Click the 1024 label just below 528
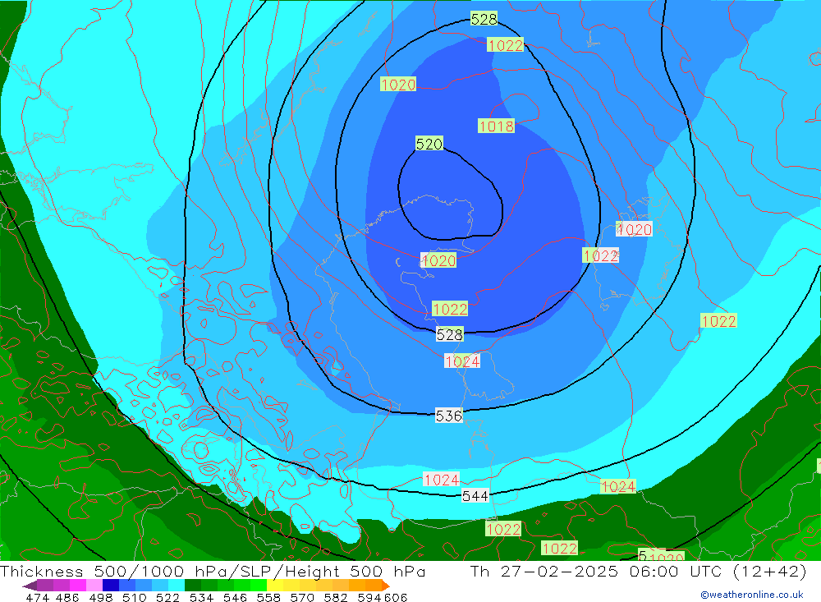821x602 pixels. pyautogui.click(x=461, y=361)
